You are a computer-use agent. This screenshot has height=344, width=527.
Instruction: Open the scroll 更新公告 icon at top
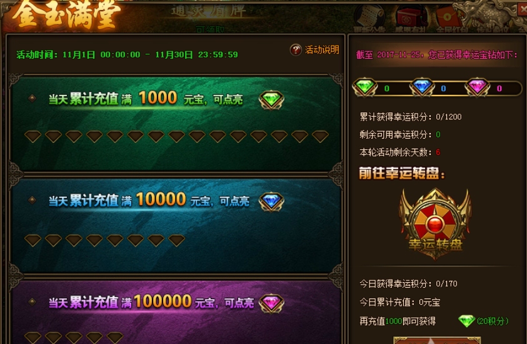click(x=369, y=17)
